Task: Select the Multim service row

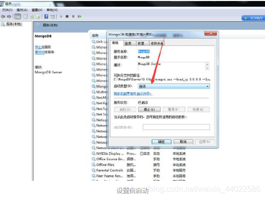Action: [x=99, y=92]
